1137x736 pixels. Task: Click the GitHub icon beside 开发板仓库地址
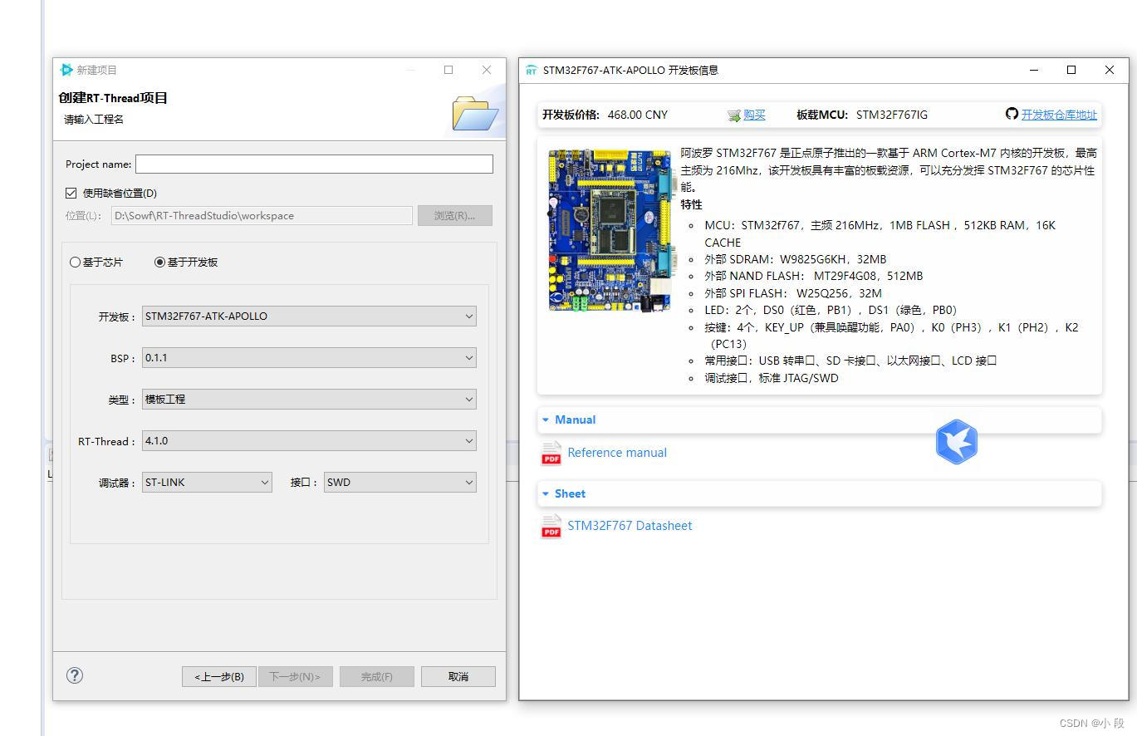pyautogui.click(x=1012, y=114)
